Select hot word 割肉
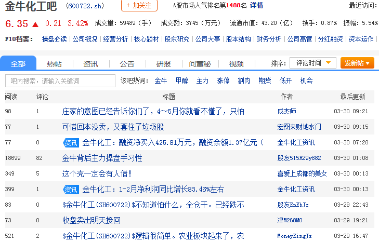 pos(244,80)
